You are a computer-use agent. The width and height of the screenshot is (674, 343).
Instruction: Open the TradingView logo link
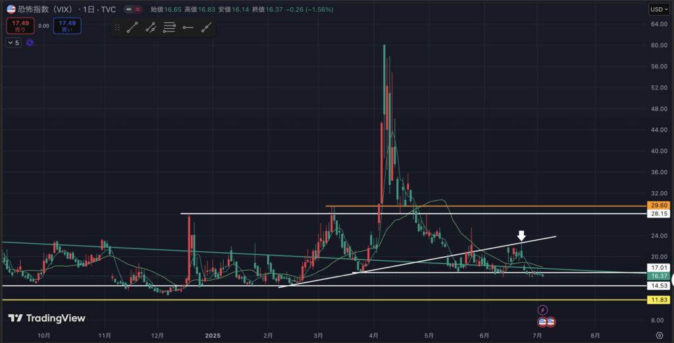[x=47, y=318]
